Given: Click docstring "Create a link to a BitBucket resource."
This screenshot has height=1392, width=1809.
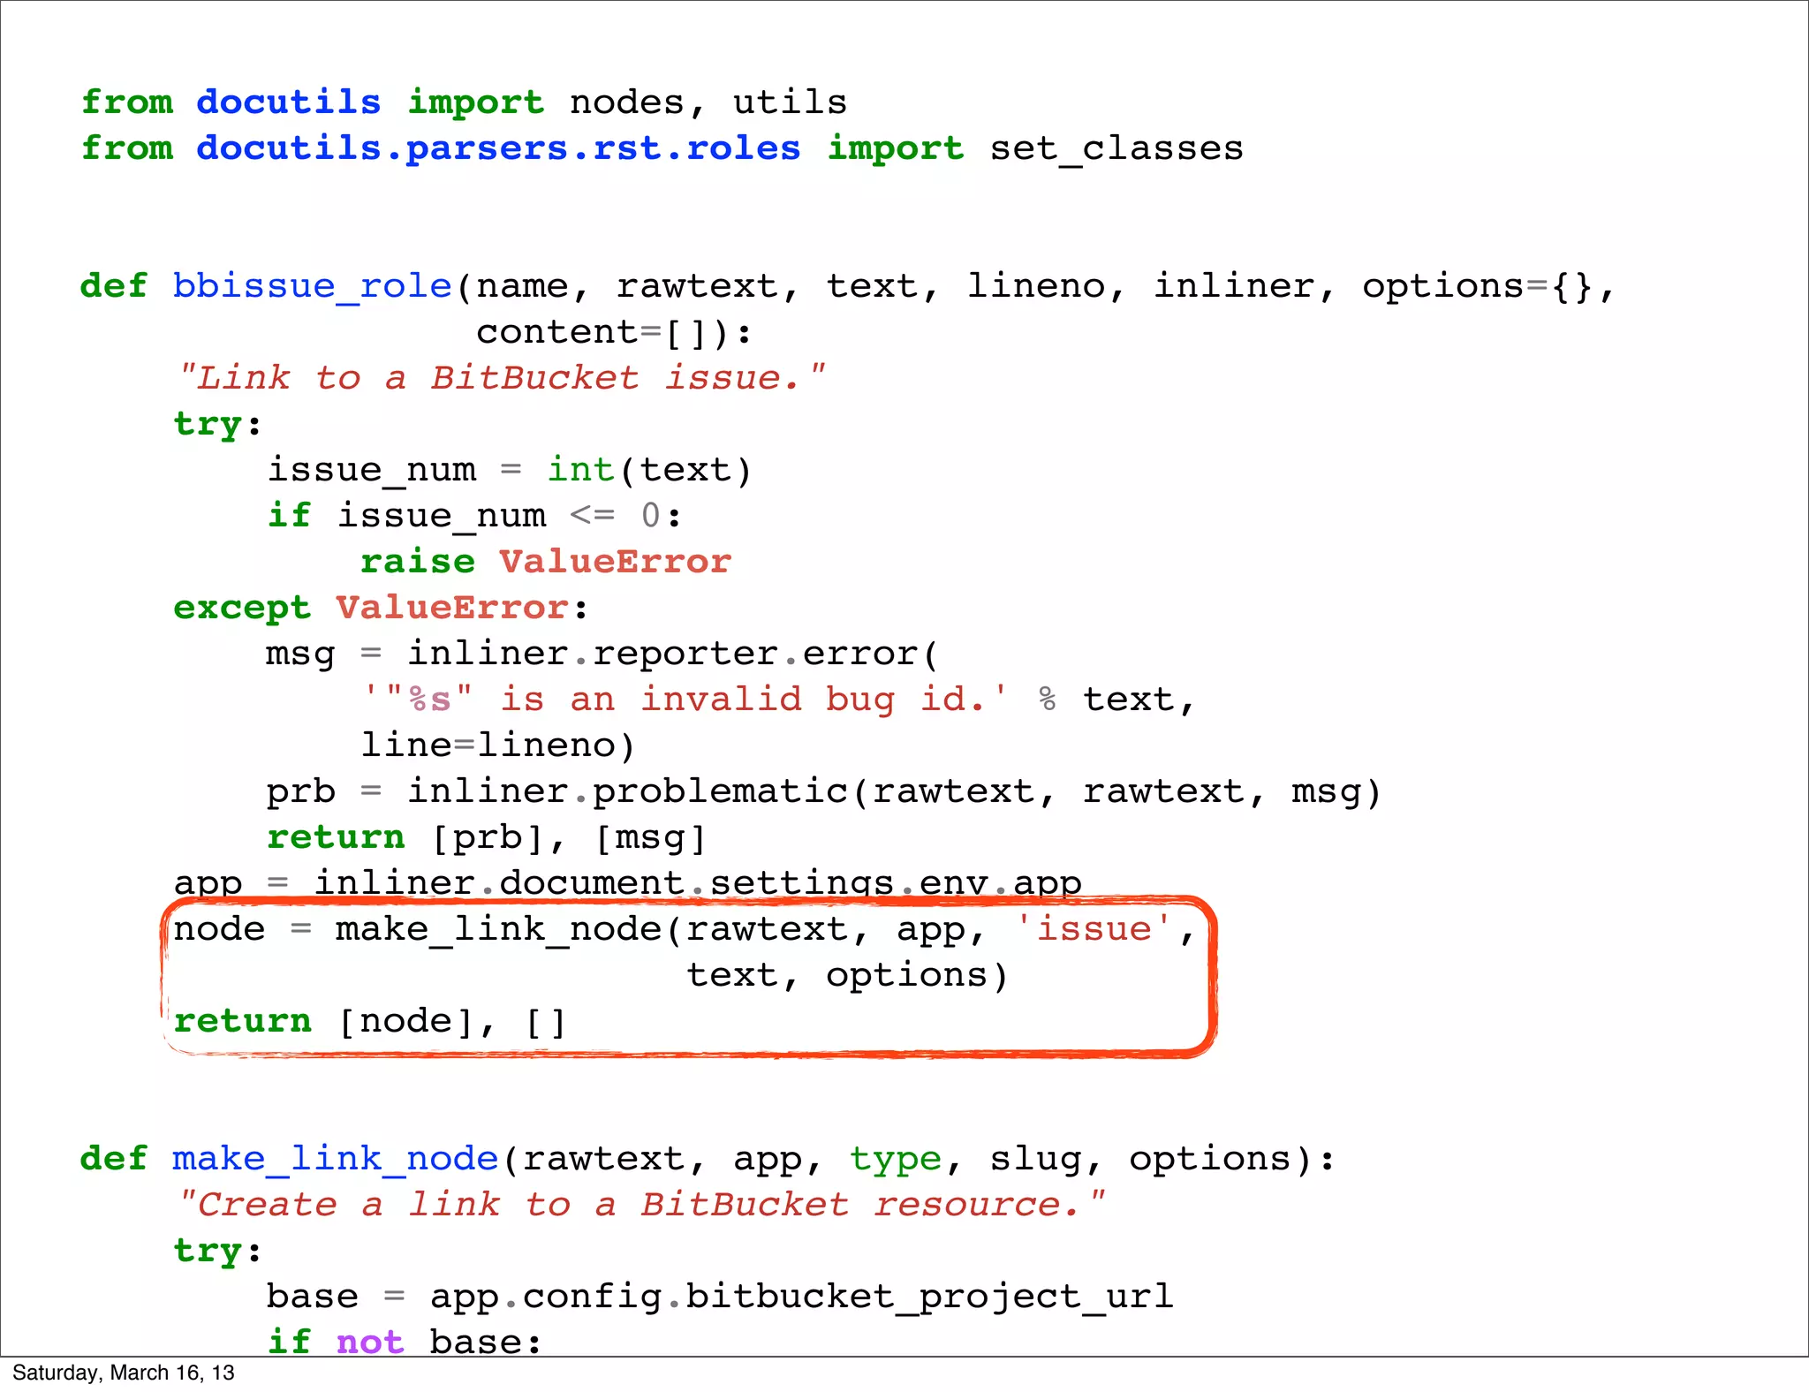Looking at the screenshot, I should (x=640, y=1205).
